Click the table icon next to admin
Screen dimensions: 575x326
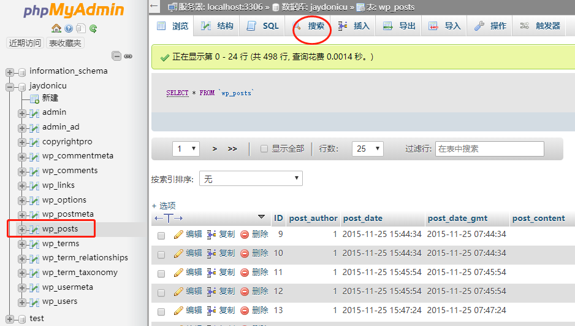pyautogui.click(x=34, y=114)
